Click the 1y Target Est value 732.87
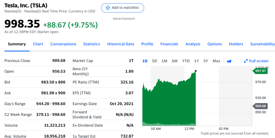 click(127, 136)
